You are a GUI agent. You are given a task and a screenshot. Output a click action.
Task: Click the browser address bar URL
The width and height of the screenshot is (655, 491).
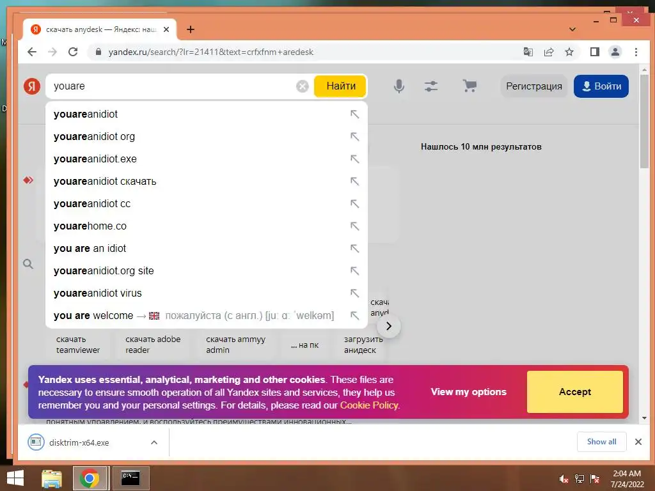click(x=211, y=52)
